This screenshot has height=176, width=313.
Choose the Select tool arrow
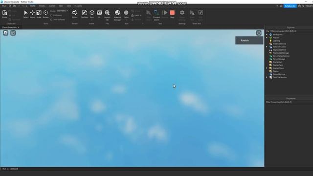click(26, 13)
